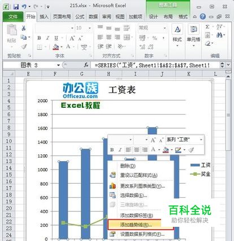Screen dimensions: 234x241
Task: Click the vertical scrollbar up arrow
Action: tap(228, 77)
